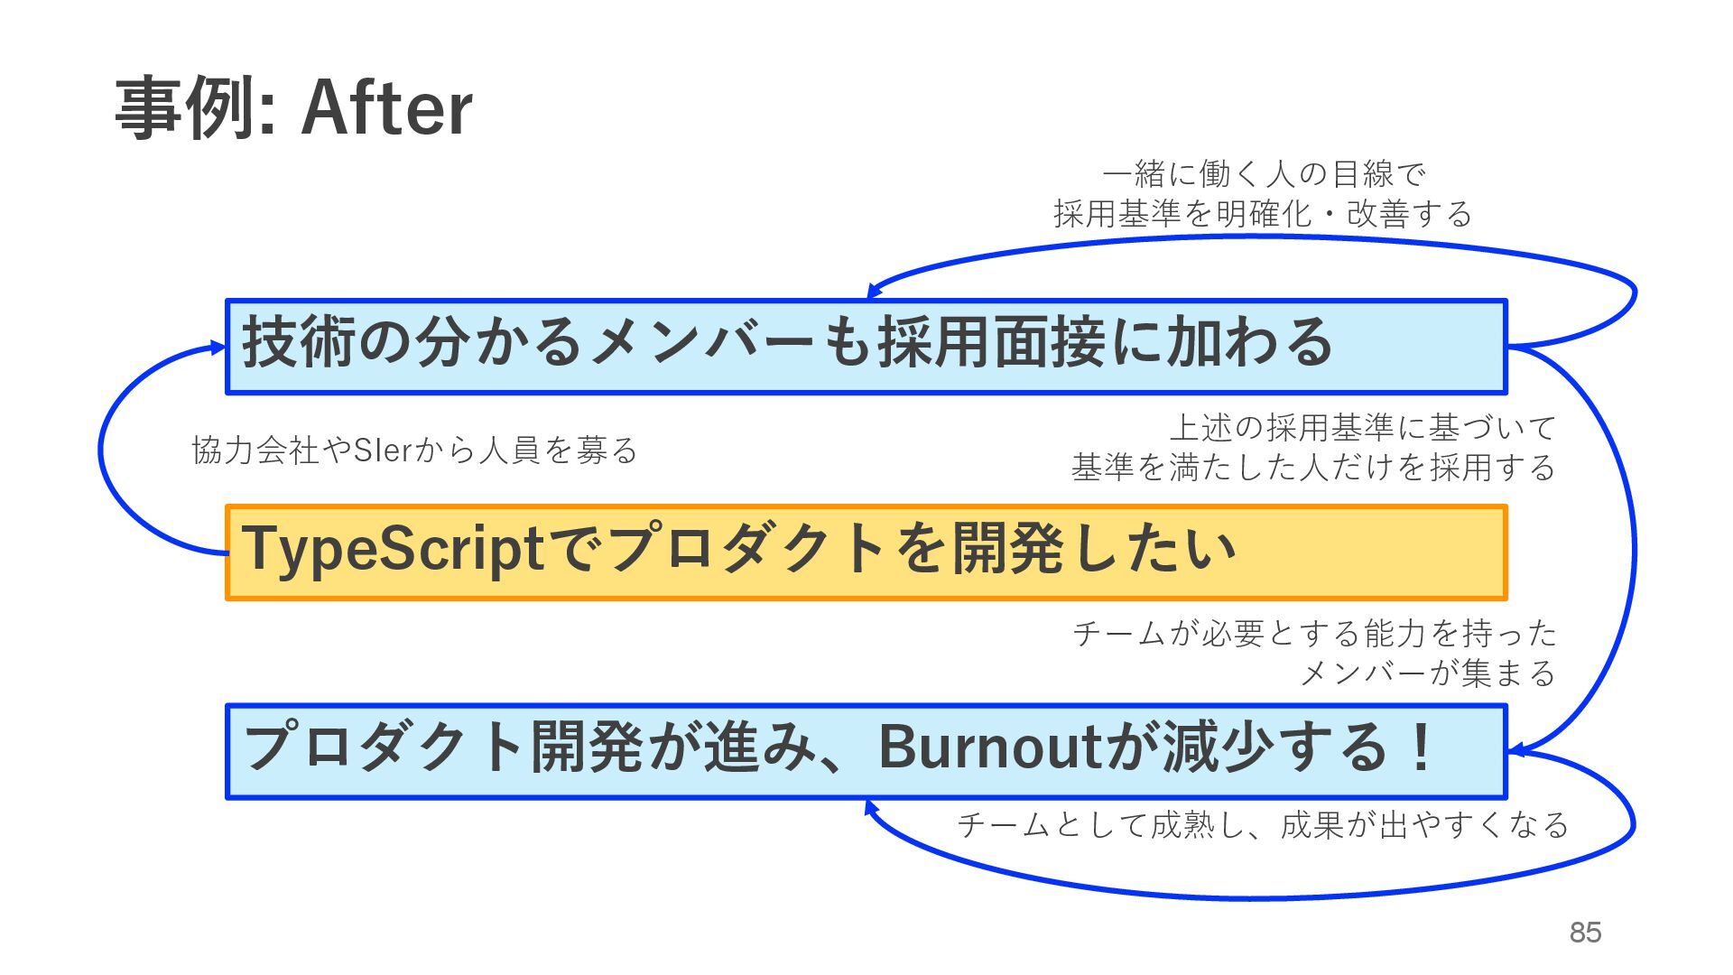
Task: Click the blue box '技術の分かるメンバーも採用面接に加わる'
Action: (865, 348)
